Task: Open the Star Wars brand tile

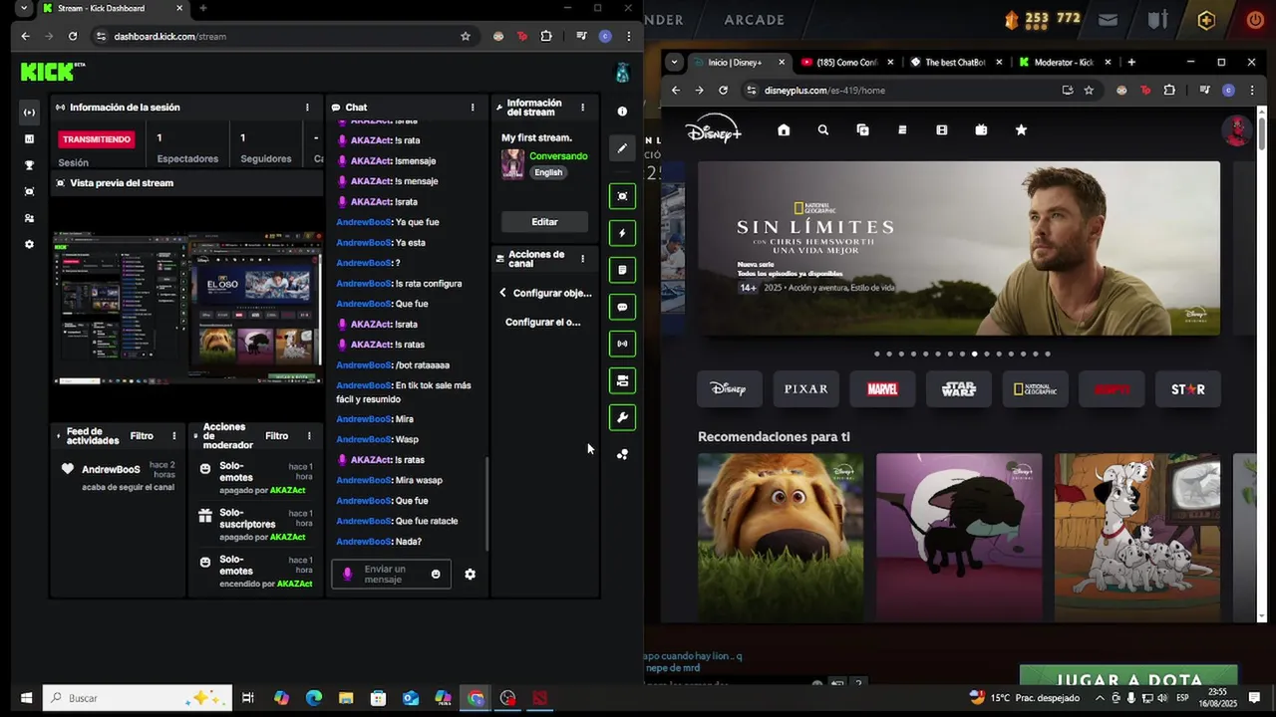Action: click(x=959, y=389)
